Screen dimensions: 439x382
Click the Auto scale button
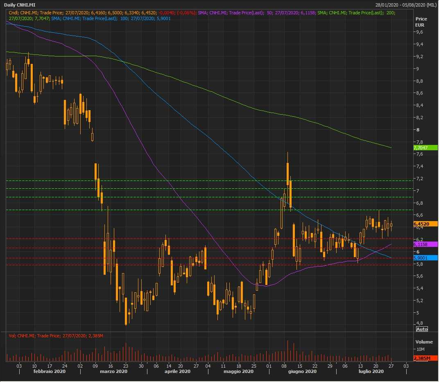pyautogui.click(x=421, y=329)
